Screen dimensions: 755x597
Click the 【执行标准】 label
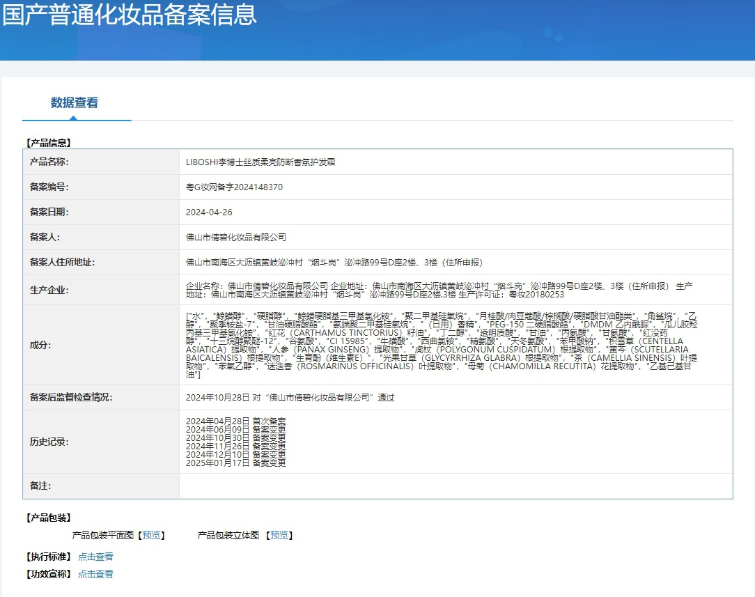[49, 557]
